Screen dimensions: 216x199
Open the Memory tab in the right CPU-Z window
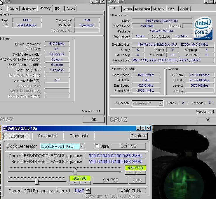pyautogui.click(x=159, y=9)
